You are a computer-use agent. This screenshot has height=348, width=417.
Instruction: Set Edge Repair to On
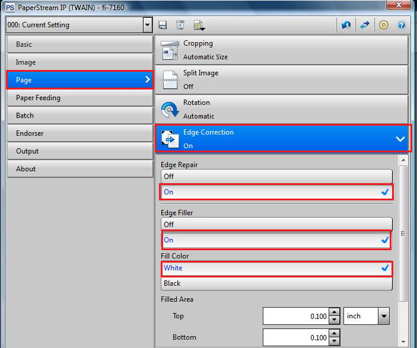[276, 192]
